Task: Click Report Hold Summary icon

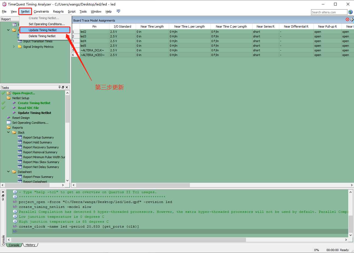Action: point(20,142)
